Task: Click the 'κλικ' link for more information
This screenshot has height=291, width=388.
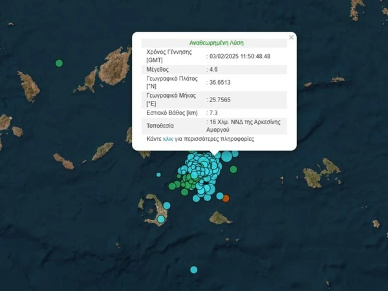Action: 167,138
